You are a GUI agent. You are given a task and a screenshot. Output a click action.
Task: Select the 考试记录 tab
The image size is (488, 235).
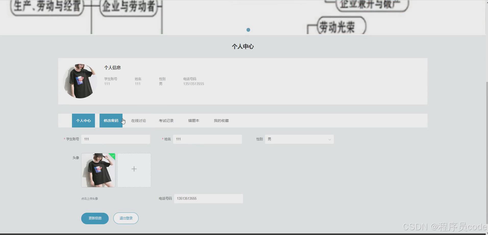[x=166, y=120]
